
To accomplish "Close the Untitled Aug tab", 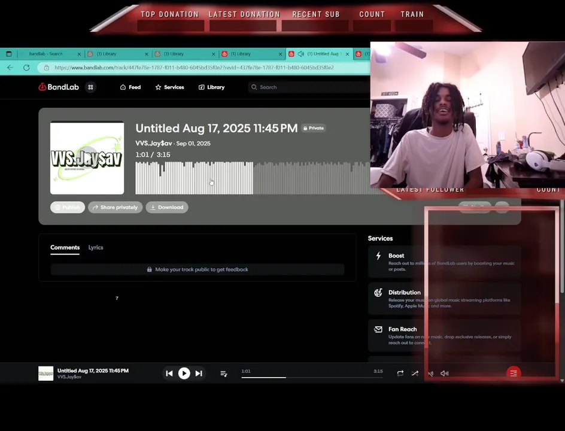I will (347, 54).
